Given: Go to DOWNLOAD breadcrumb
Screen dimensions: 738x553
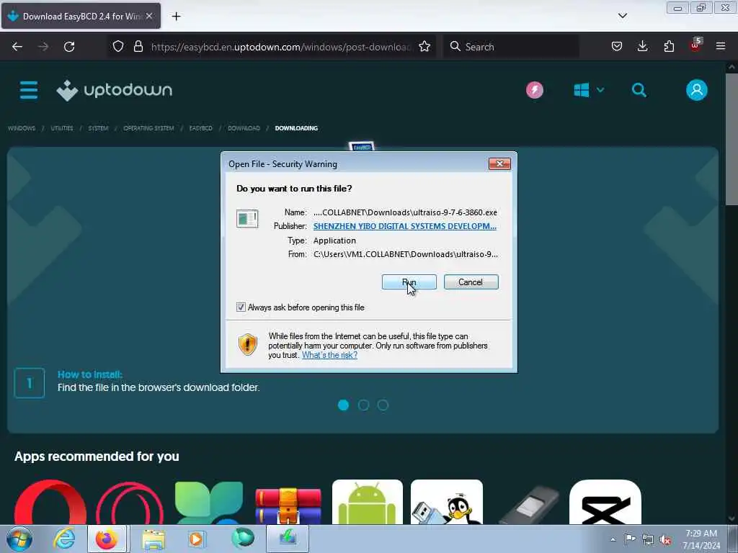Looking at the screenshot, I should tap(244, 128).
